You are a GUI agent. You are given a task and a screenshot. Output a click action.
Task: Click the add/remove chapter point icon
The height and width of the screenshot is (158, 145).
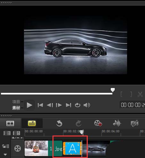16,138
